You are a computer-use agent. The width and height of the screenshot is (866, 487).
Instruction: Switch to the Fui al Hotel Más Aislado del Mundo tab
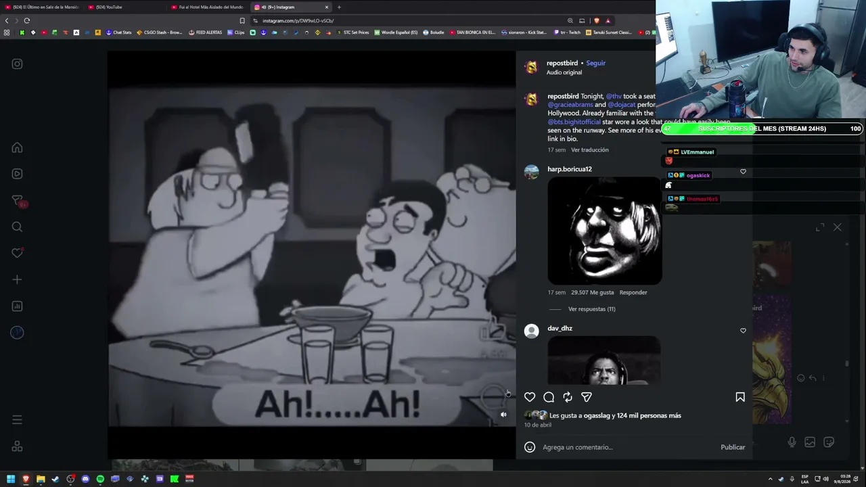click(x=207, y=7)
